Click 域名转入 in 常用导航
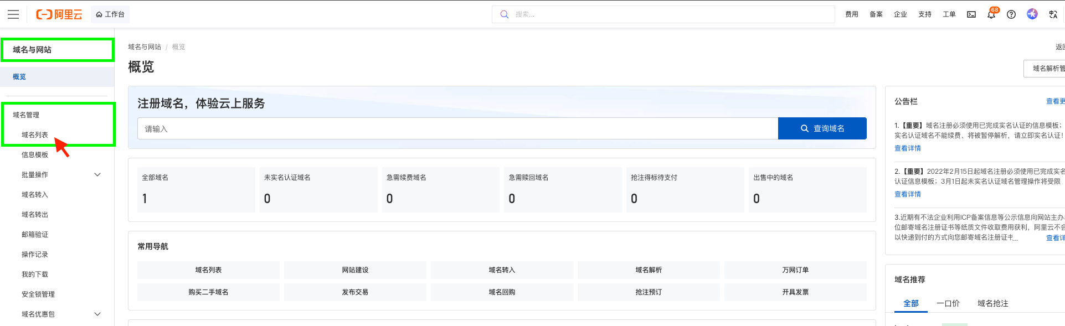The image size is (1065, 326). click(502, 270)
